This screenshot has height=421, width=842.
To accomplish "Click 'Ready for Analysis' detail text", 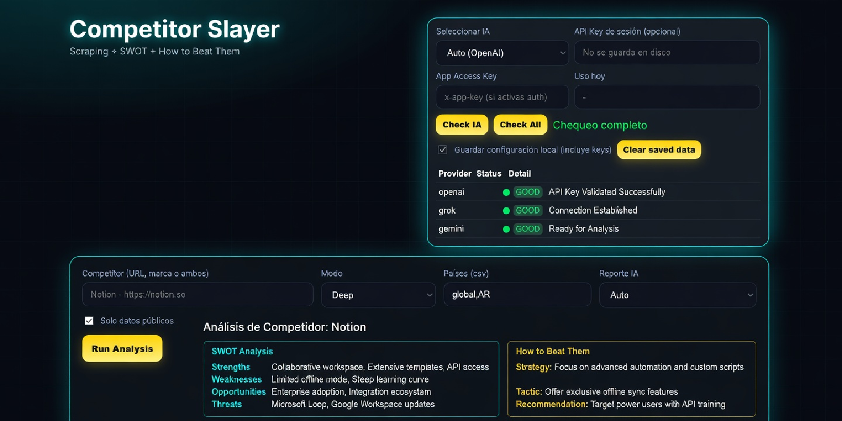I will pyautogui.click(x=584, y=229).
